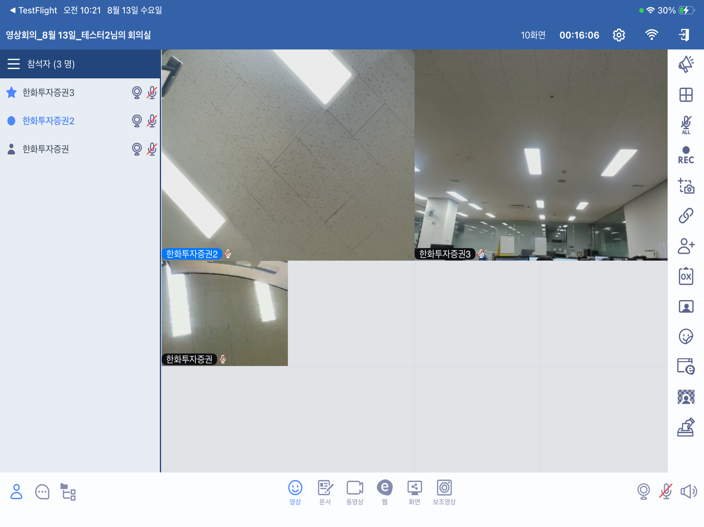The image size is (704, 527).
Task: Open the screen layout grid icon
Action: 686,95
